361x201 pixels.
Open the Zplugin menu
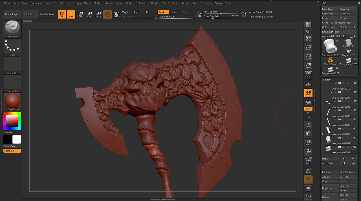click(x=218, y=3)
